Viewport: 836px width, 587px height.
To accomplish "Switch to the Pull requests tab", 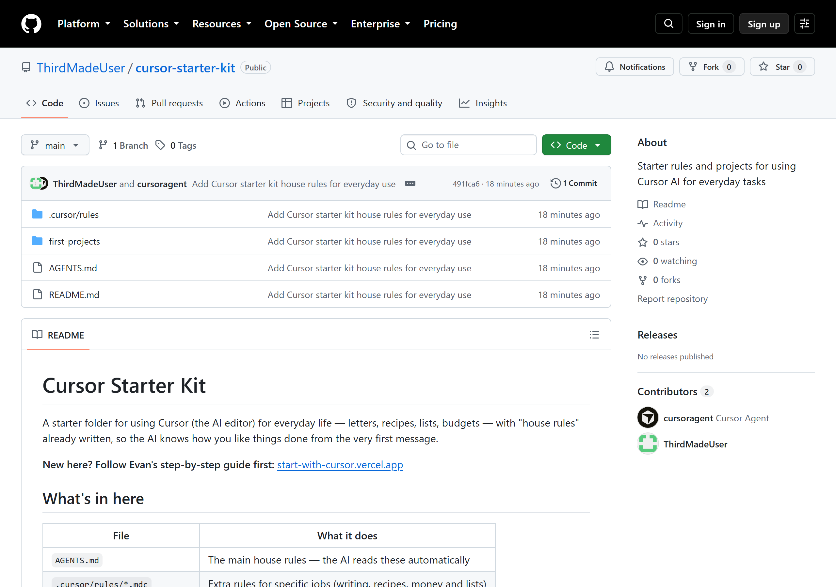I will tap(169, 103).
